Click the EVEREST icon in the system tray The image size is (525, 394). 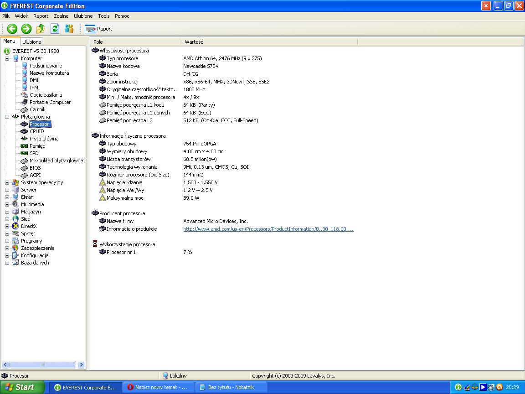pyautogui.click(x=458, y=387)
